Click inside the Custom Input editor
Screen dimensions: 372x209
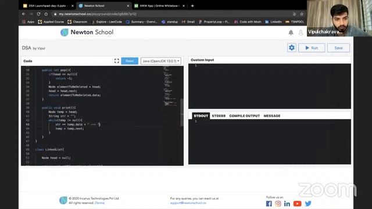[x=270, y=86]
